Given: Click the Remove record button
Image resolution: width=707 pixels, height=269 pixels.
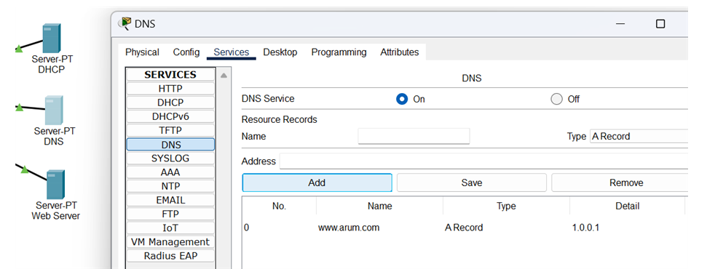Looking at the screenshot, I should (x=620, y=182).
